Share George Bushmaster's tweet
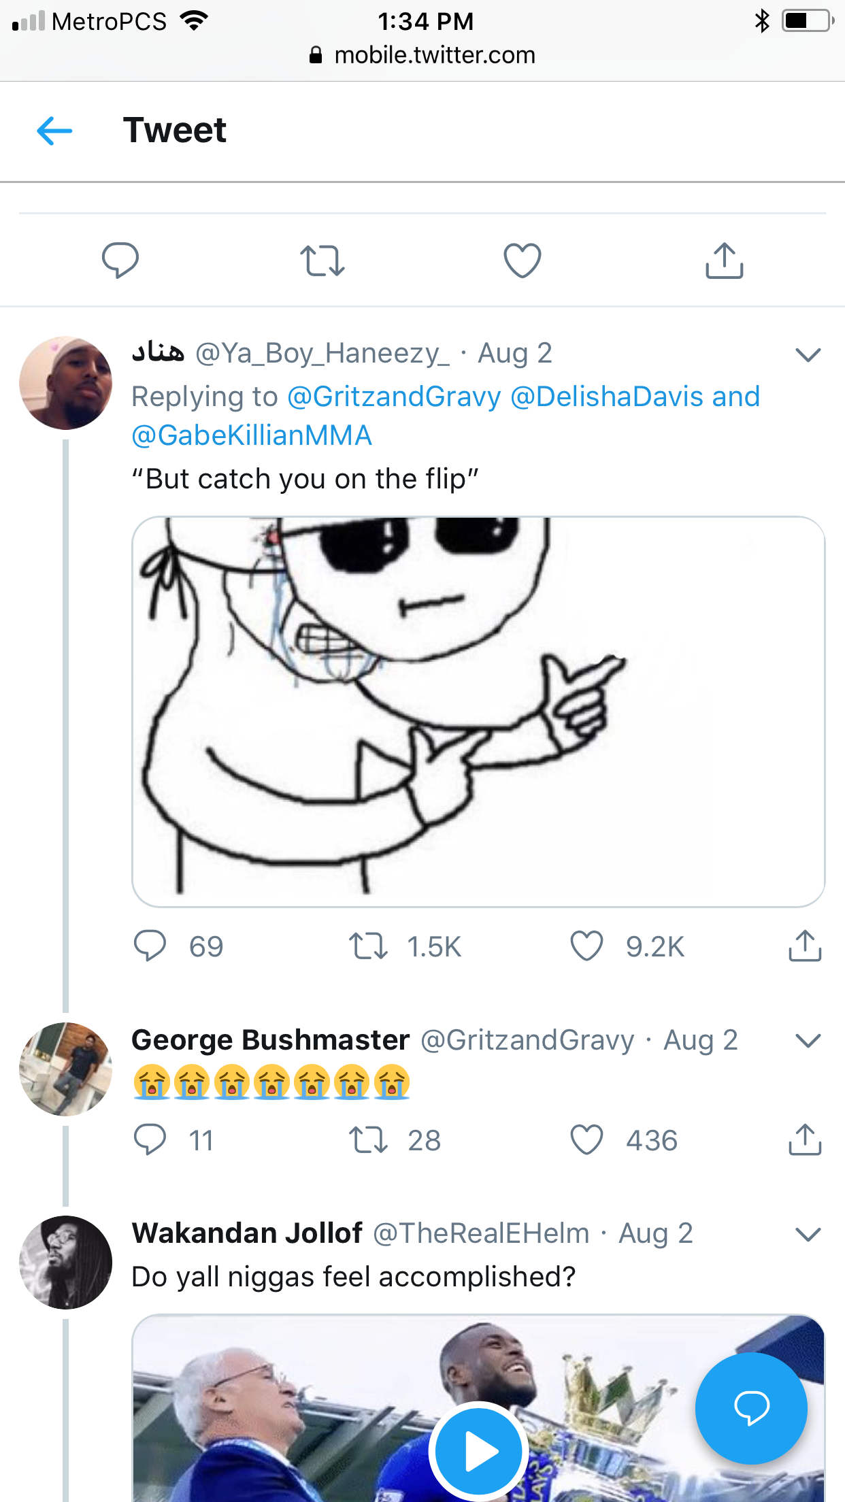Viewport: 845px width, 1502px height. pyautogui.click(x=805, y=1140)
